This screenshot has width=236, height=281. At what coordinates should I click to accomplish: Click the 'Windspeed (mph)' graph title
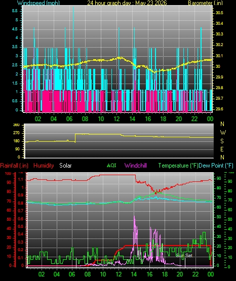tap(38, 3)
